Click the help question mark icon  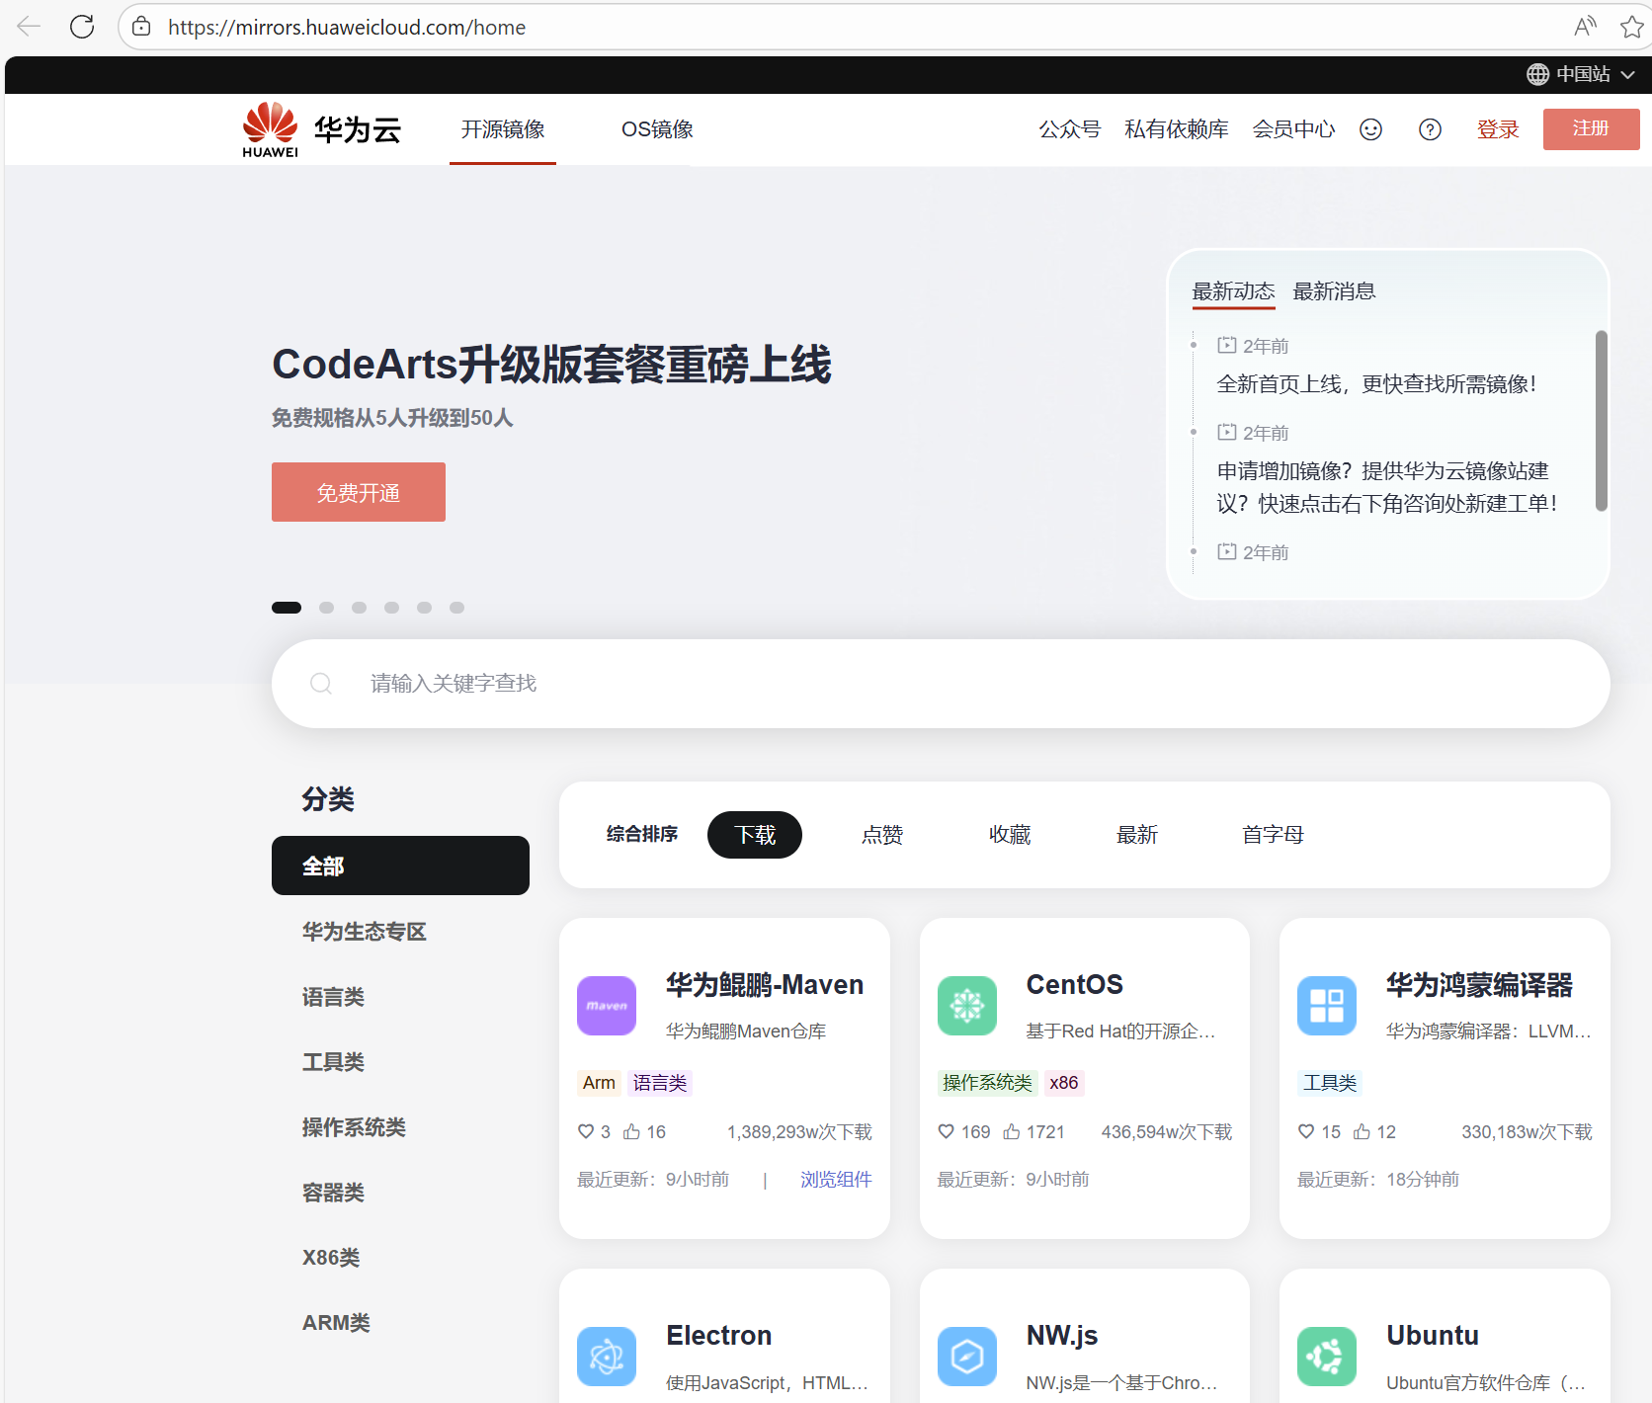pos(1430,129)
